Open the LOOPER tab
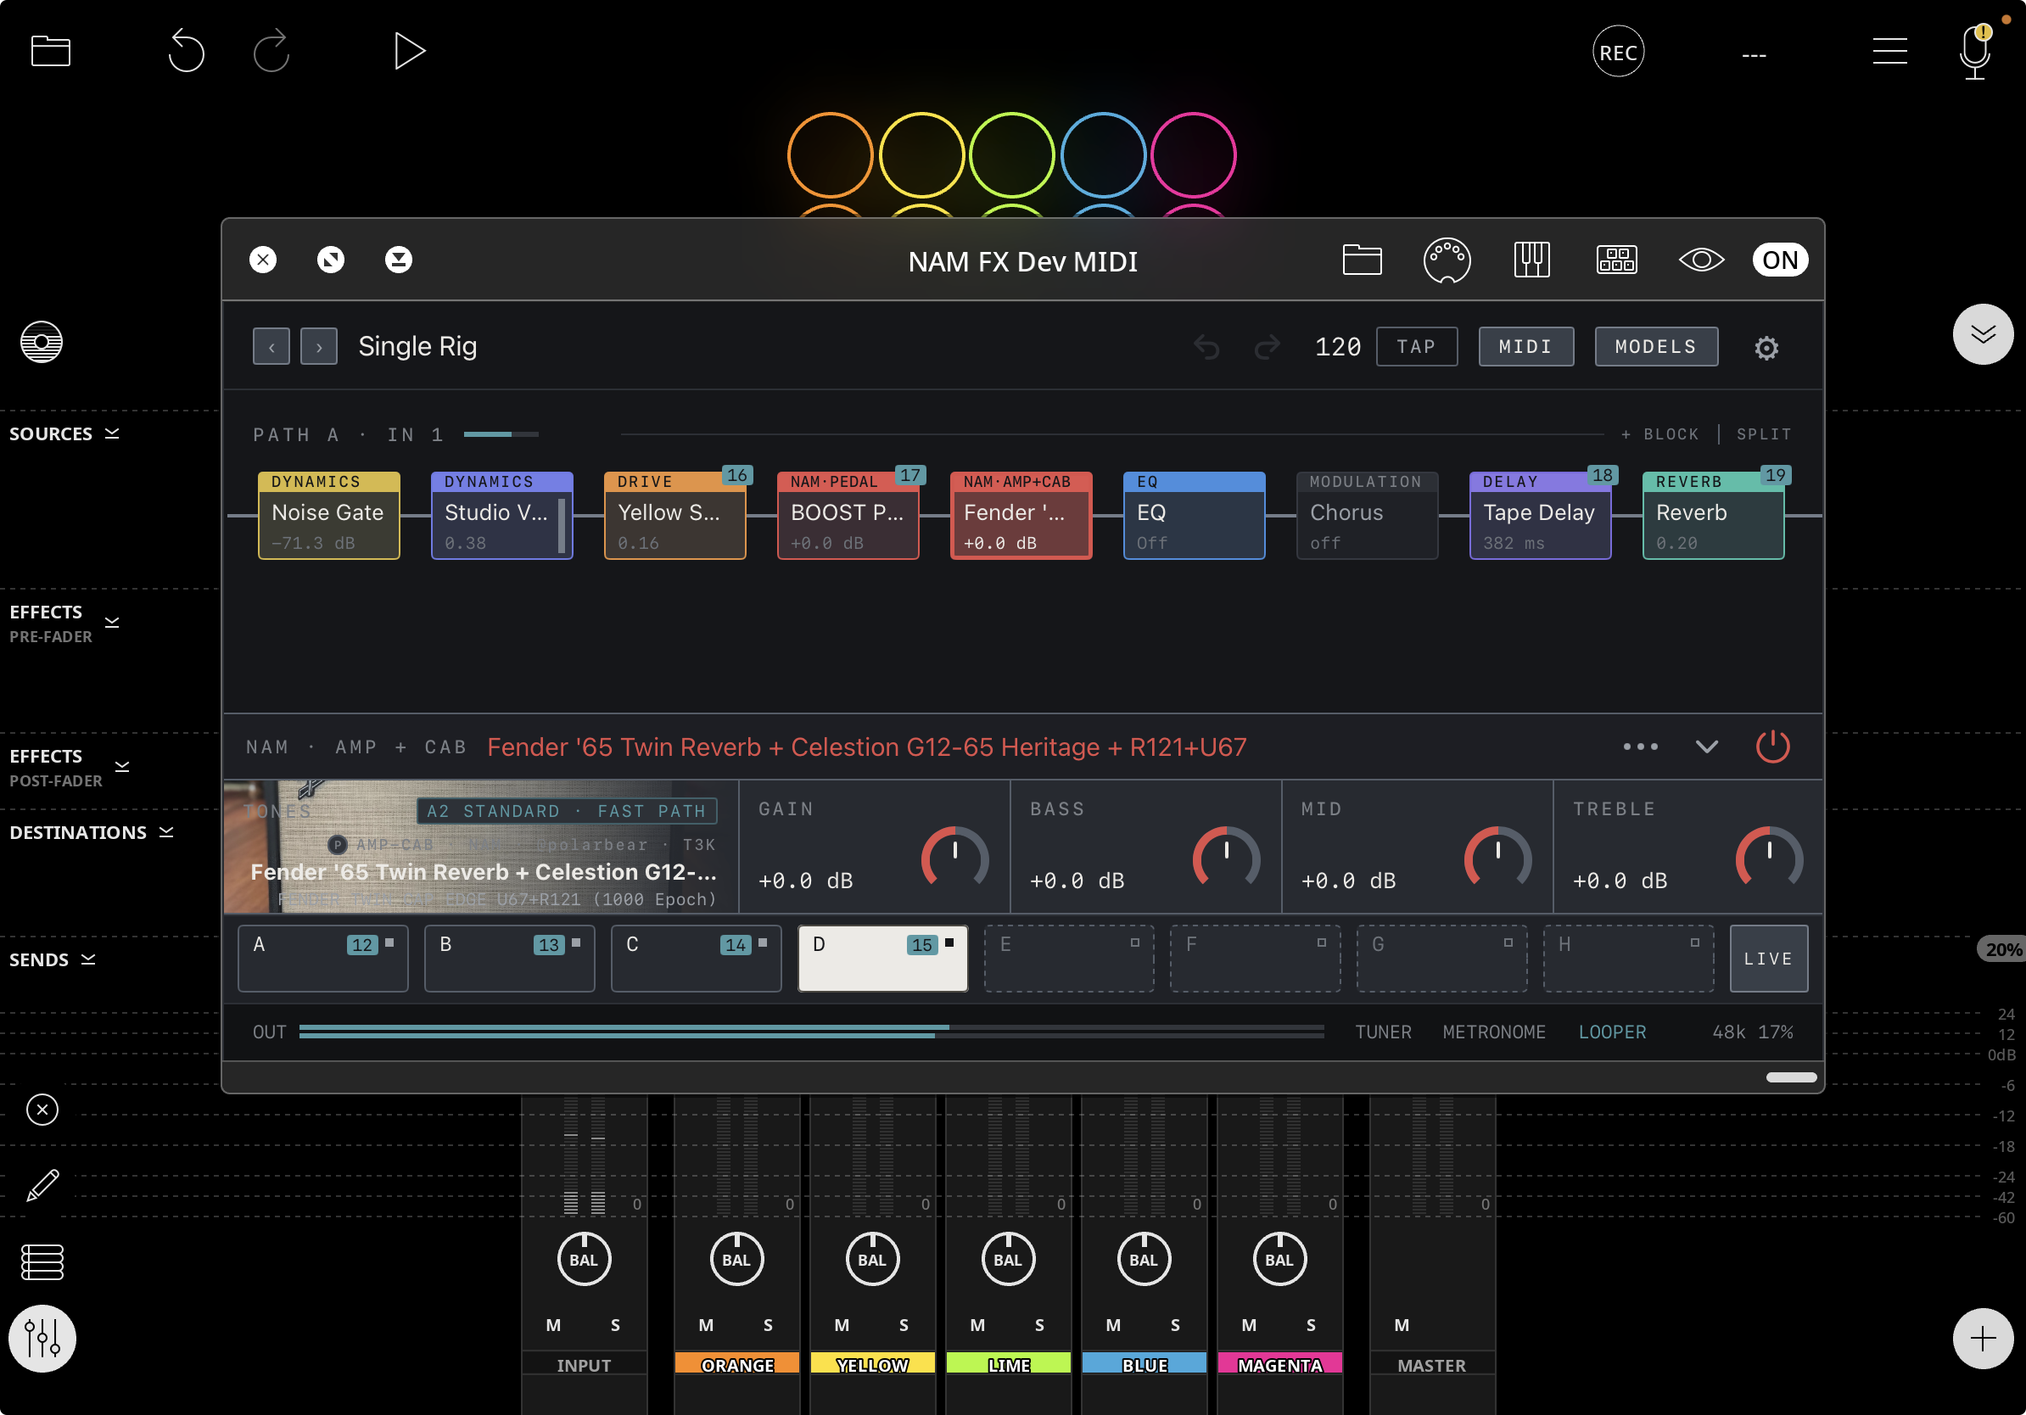2026x1415 pixels. 1611,1032
